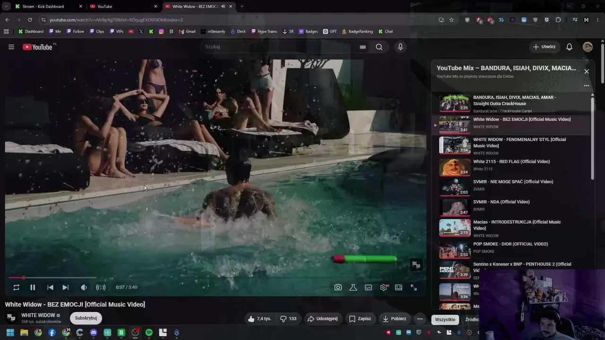This screenshot has width=605, height=340.
Task: Download video with the Pobierz button
Action: (394, 319)
